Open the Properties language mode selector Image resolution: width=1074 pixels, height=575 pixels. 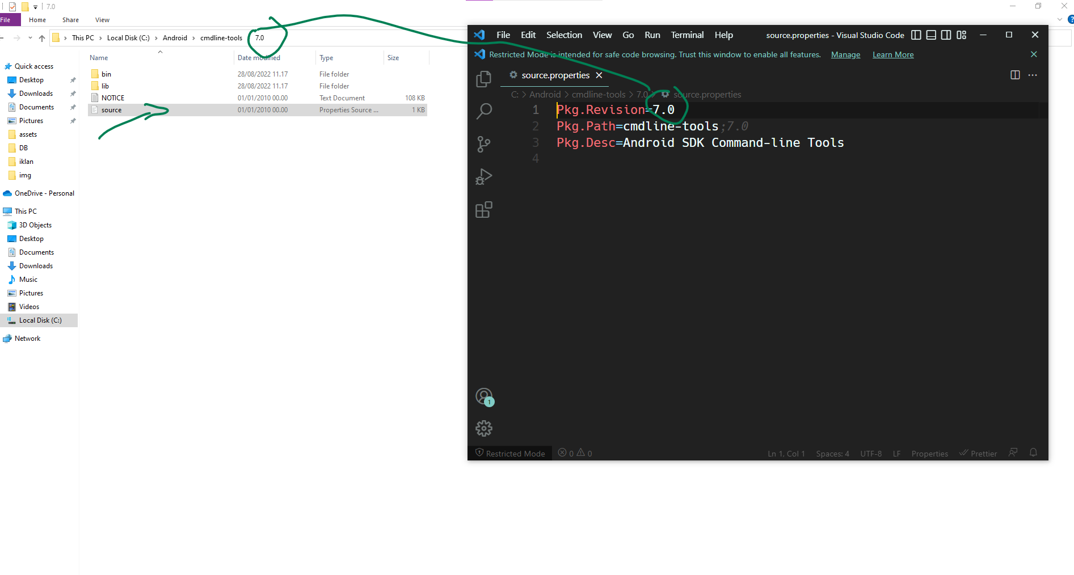pos(929,454)
